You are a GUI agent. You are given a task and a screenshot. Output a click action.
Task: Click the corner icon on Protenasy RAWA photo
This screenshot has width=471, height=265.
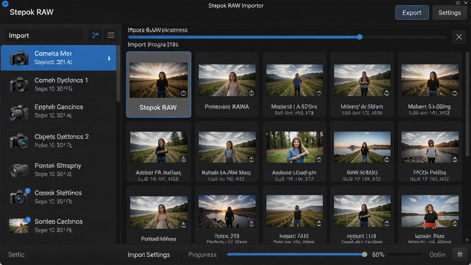[x=252, y=93]
